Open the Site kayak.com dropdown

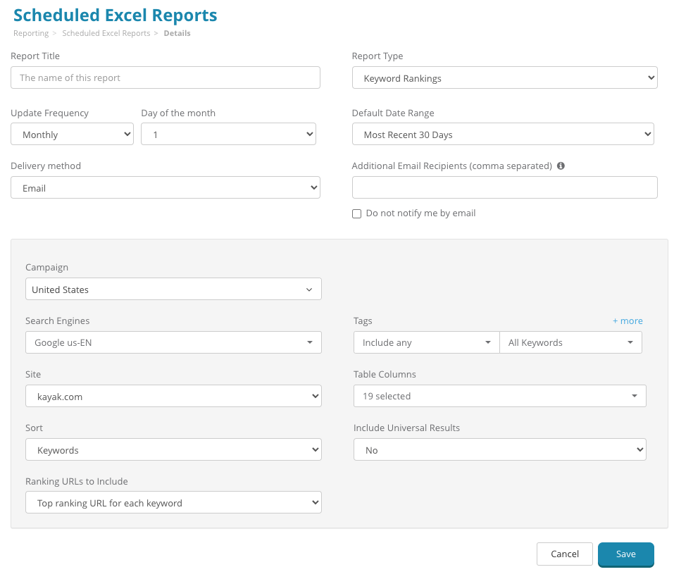[x=173, y=397]
